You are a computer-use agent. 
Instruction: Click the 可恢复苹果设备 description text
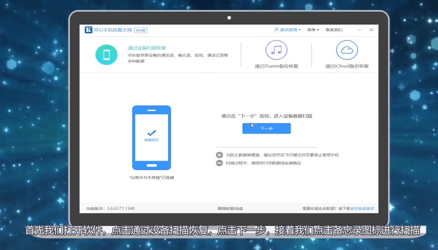coord(178,58)
